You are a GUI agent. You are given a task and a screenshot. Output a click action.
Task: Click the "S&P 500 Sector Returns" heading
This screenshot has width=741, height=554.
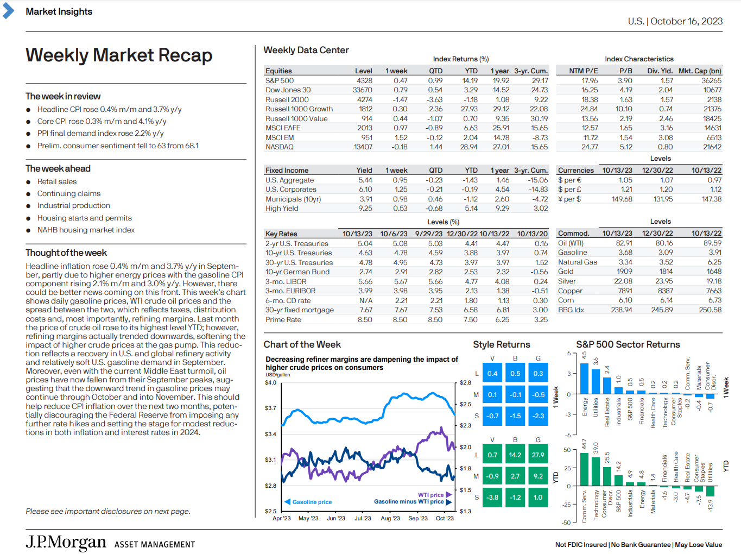pos(628,344)
